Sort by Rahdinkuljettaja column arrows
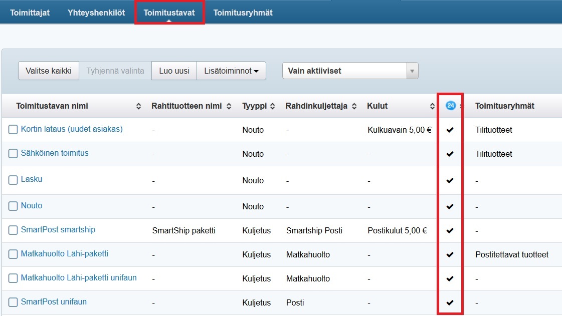Image resolution: width=562 pixels, height=316 pixels. point(354,106)
